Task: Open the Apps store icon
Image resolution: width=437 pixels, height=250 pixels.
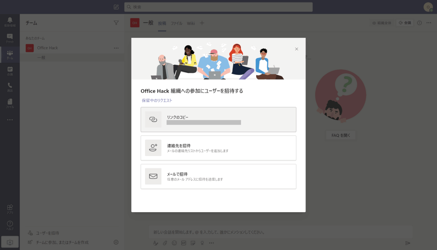Action: tap(10, 209)
